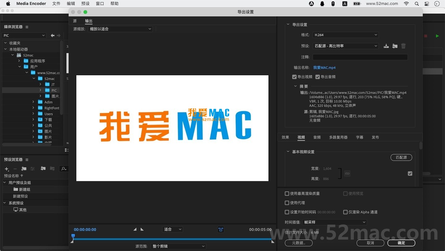Open macOS Spotlight search icon

point(417,4)
